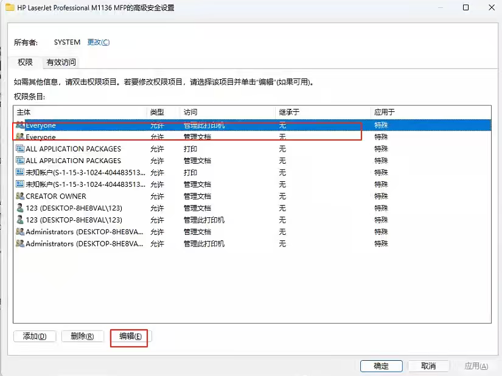Select the highlighted Everyone entry with 管理此打印机
Viewport: 502px width, 376px height.
[x=253, y=125]
